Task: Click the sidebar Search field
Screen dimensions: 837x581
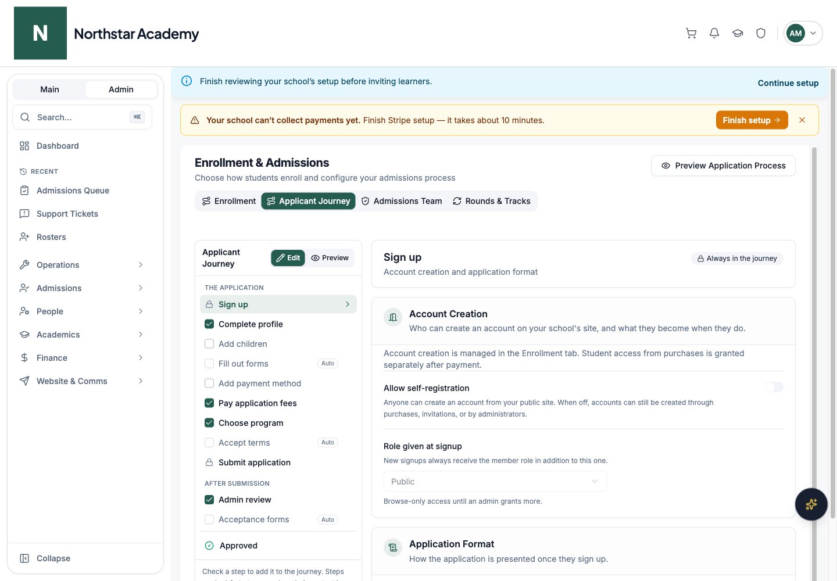Action: tap(82, 117)
